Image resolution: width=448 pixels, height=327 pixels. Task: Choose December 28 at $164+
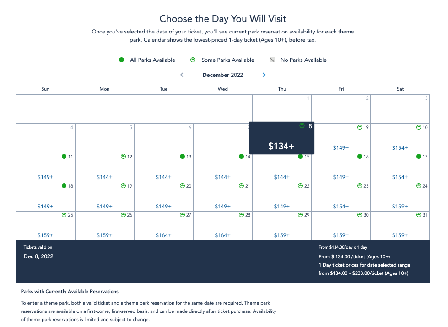point(223,226)
